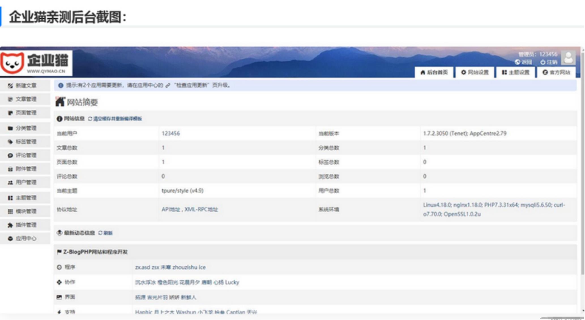The height and width of the screenshot is (320, 585).
Task: Open 文章管理 in the sidebar
Action: [x=25, y=99]
